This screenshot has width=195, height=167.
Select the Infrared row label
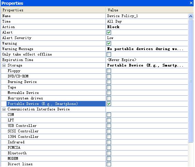[x=16, y=142]
